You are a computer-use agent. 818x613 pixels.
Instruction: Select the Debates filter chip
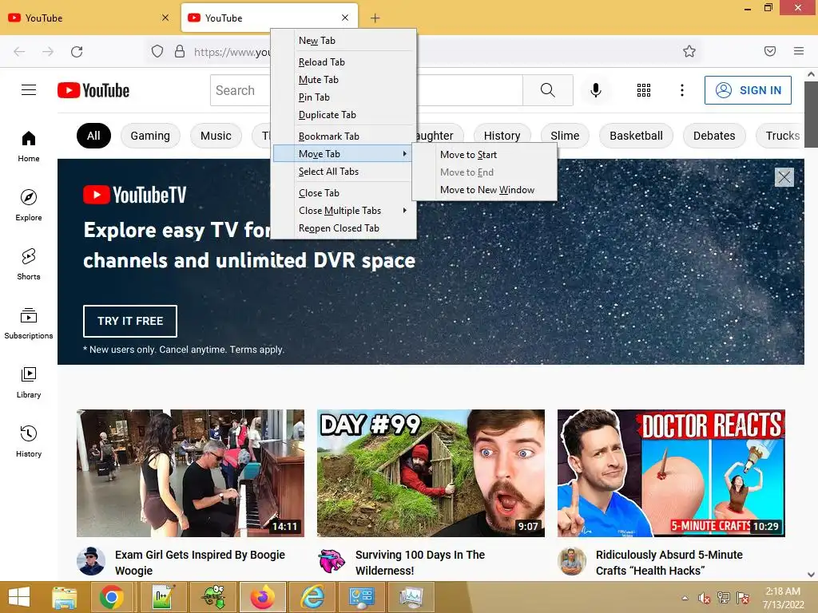click(x=714, y=136)
